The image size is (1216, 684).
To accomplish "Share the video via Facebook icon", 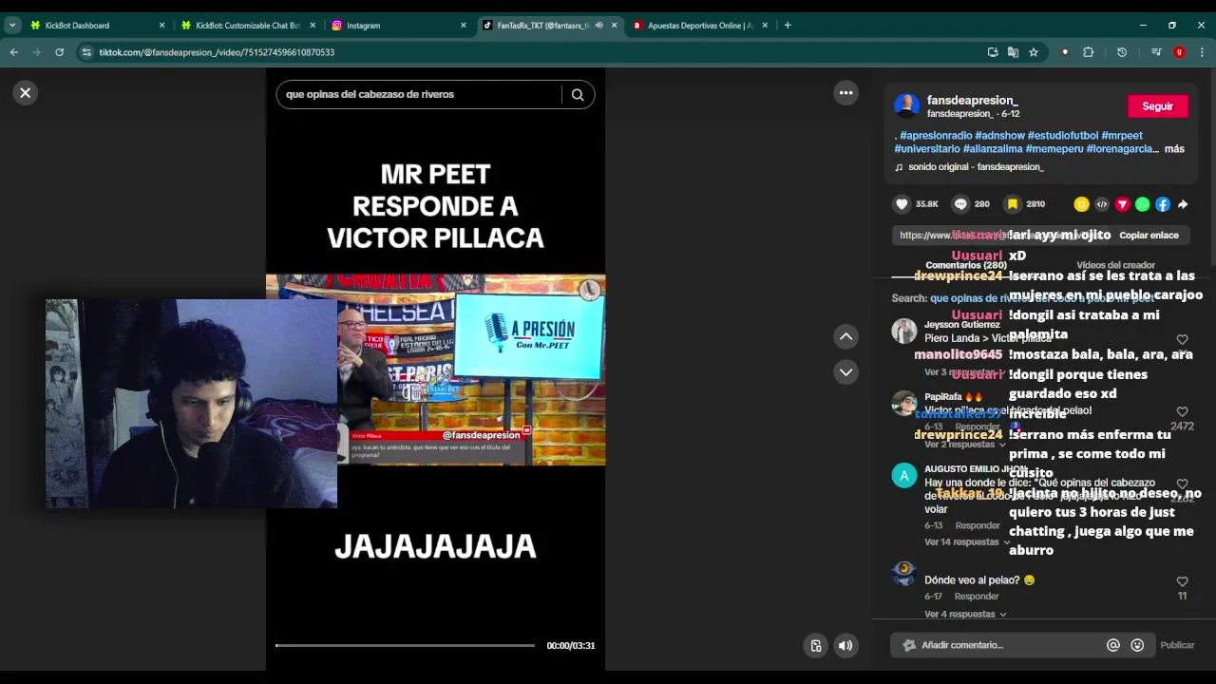I will click(x=1162, y=204).
